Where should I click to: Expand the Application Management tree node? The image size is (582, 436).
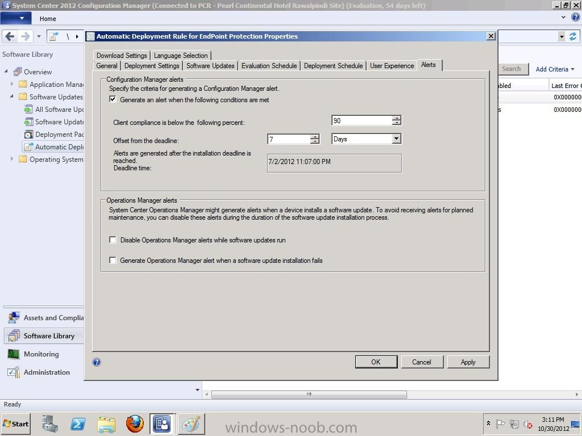click(12, 84)
